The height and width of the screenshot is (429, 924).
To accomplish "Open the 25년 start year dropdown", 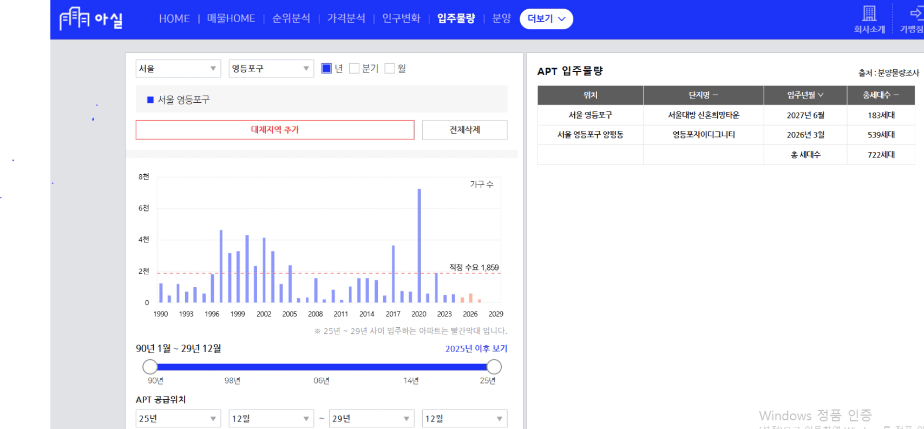I will tap(178, 419).
